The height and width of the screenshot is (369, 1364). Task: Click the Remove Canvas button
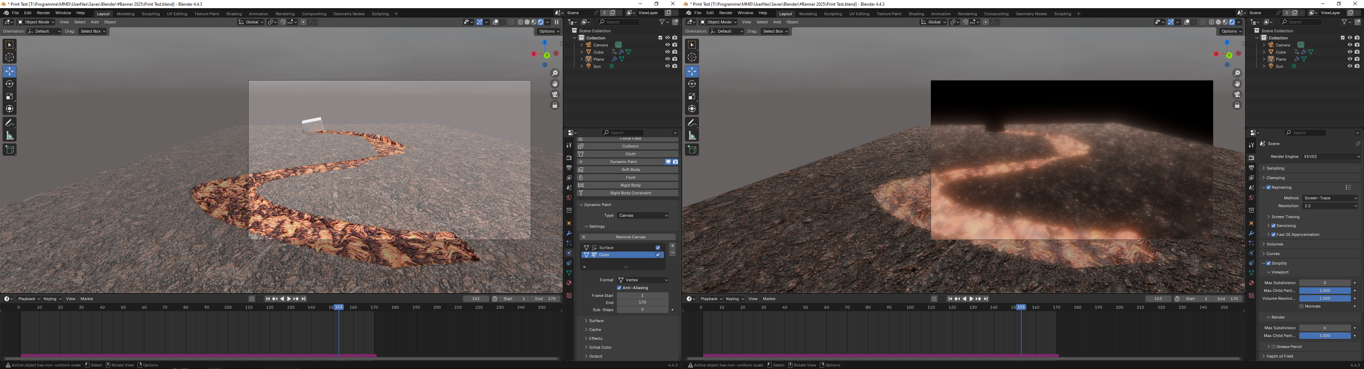coord(630,237)
